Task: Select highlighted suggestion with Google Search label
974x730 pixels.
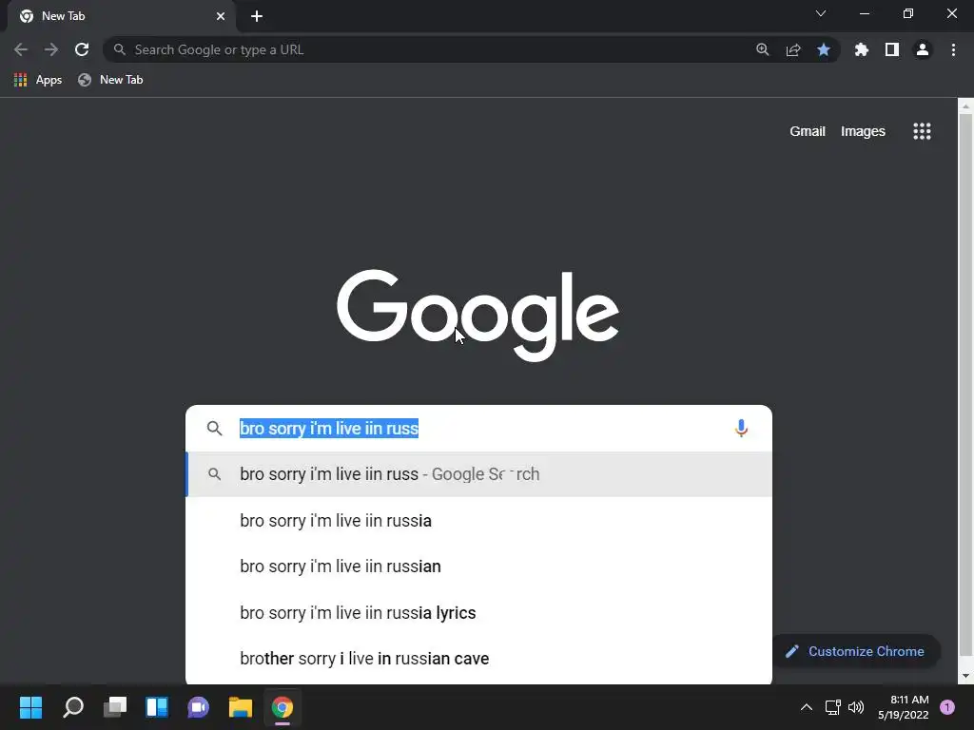Action: 479,474
